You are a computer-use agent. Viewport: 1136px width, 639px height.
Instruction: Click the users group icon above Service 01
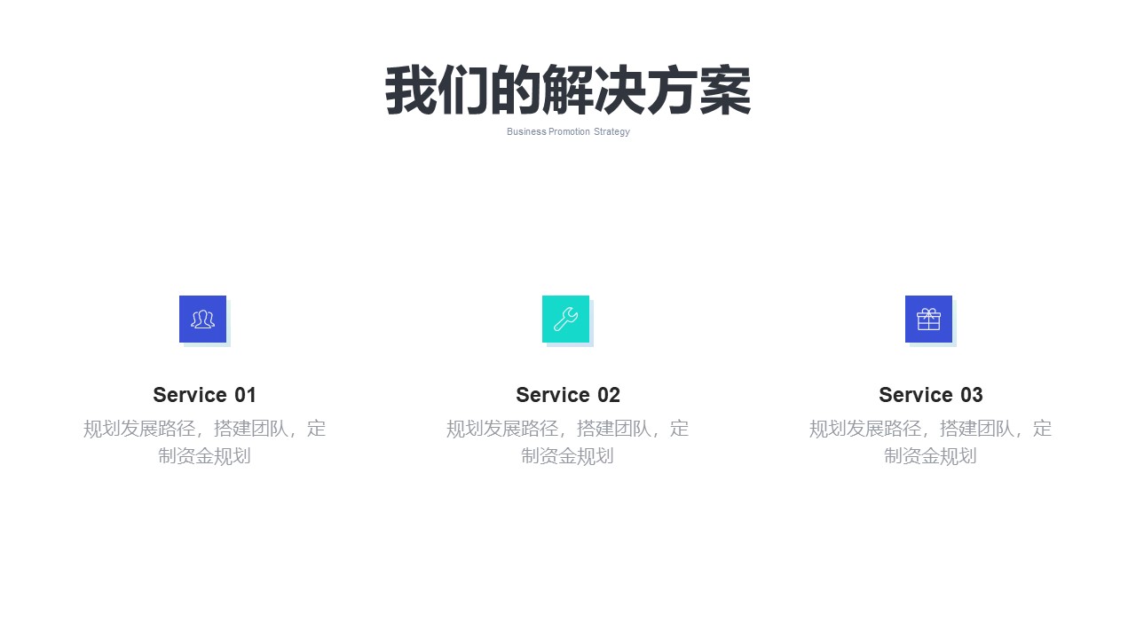click(x=202, y=319)
